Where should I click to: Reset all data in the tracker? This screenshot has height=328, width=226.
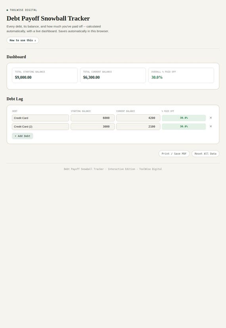(205, 154)
